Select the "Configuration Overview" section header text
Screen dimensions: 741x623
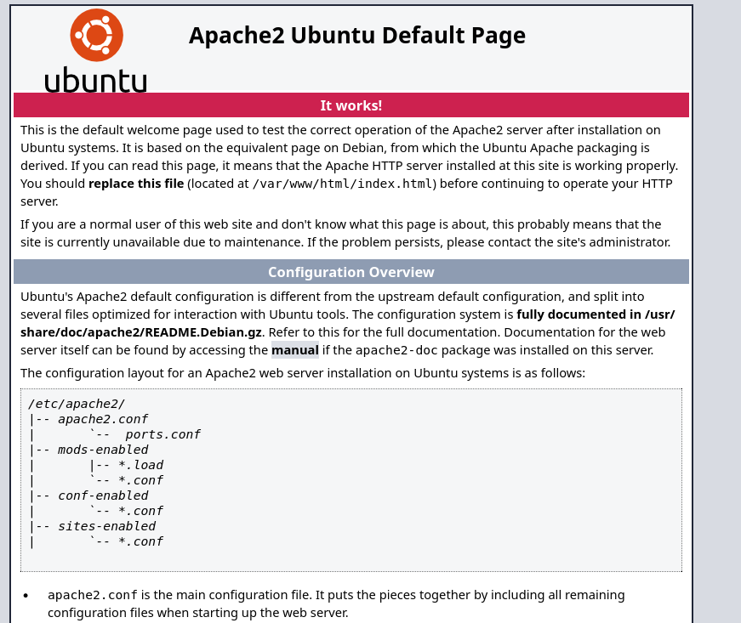[351, 272]
